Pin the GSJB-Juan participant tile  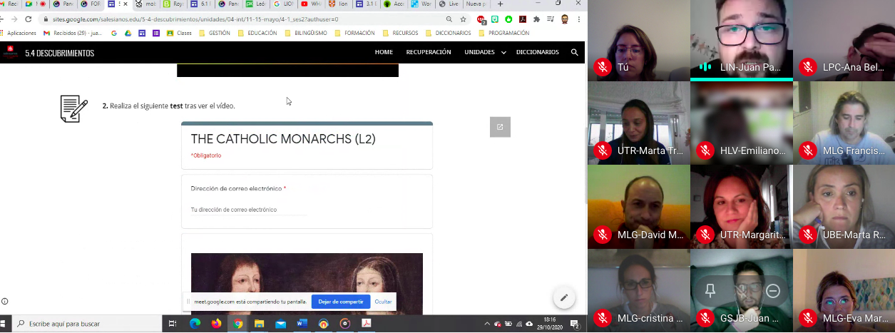coord(710,291)
